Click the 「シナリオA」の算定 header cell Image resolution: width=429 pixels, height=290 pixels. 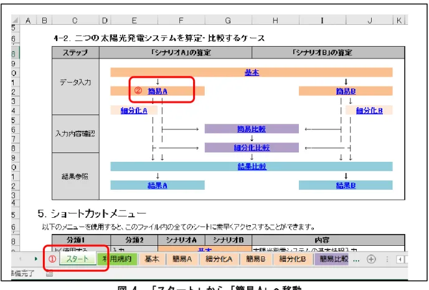(176, 52)
